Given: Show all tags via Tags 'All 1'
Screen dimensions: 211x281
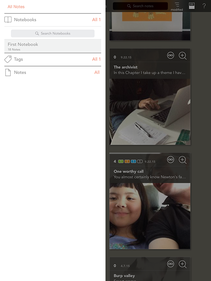Looking at the screenshot, I should click(96, 59).
